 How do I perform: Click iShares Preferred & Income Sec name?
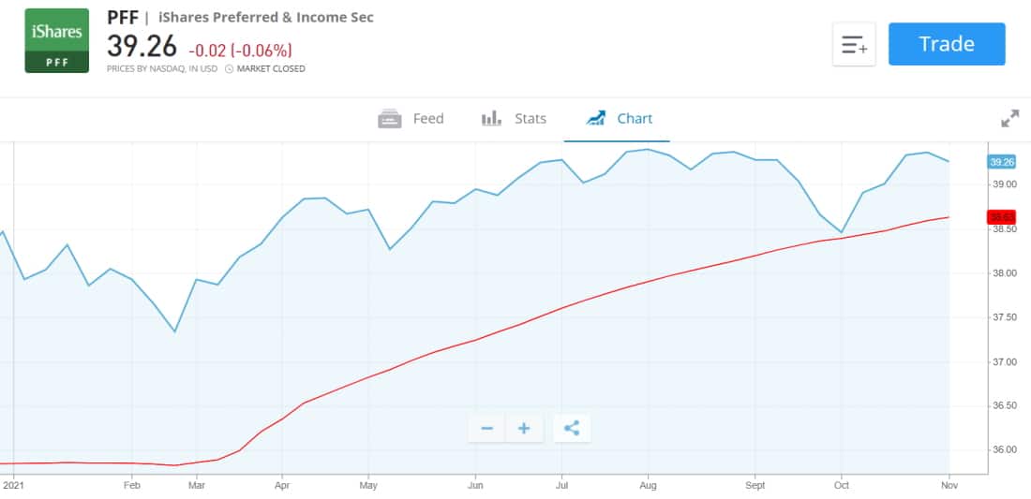(x=266, y=18)
